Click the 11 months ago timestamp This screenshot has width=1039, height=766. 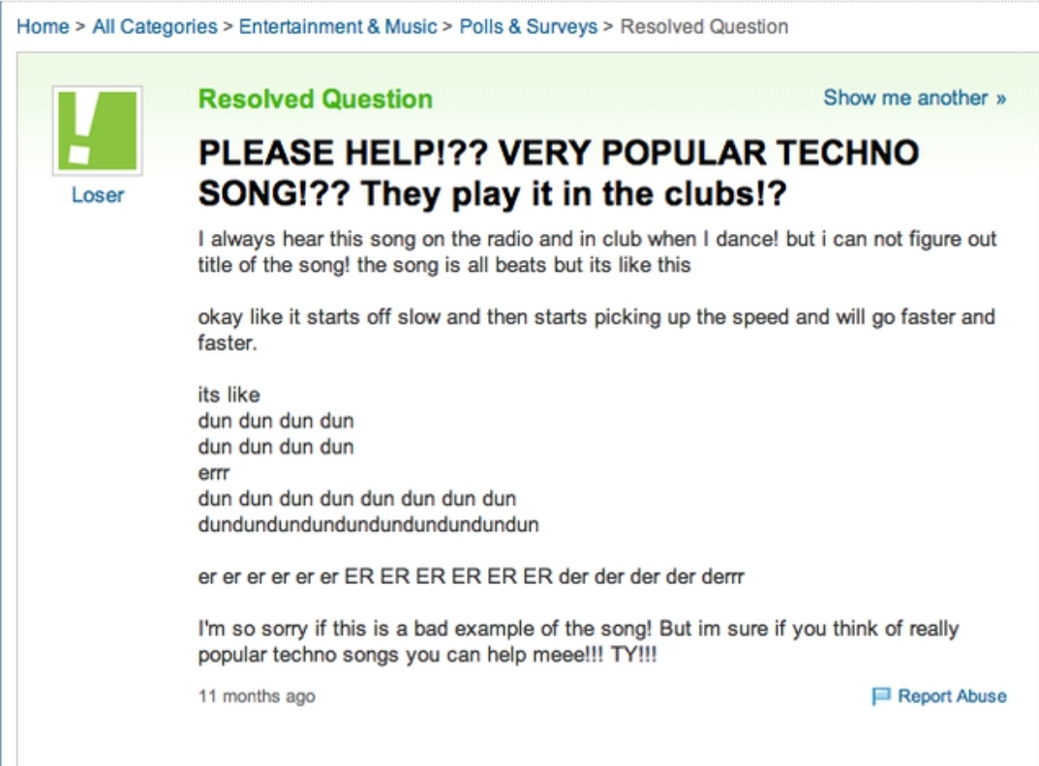[258, 696]
